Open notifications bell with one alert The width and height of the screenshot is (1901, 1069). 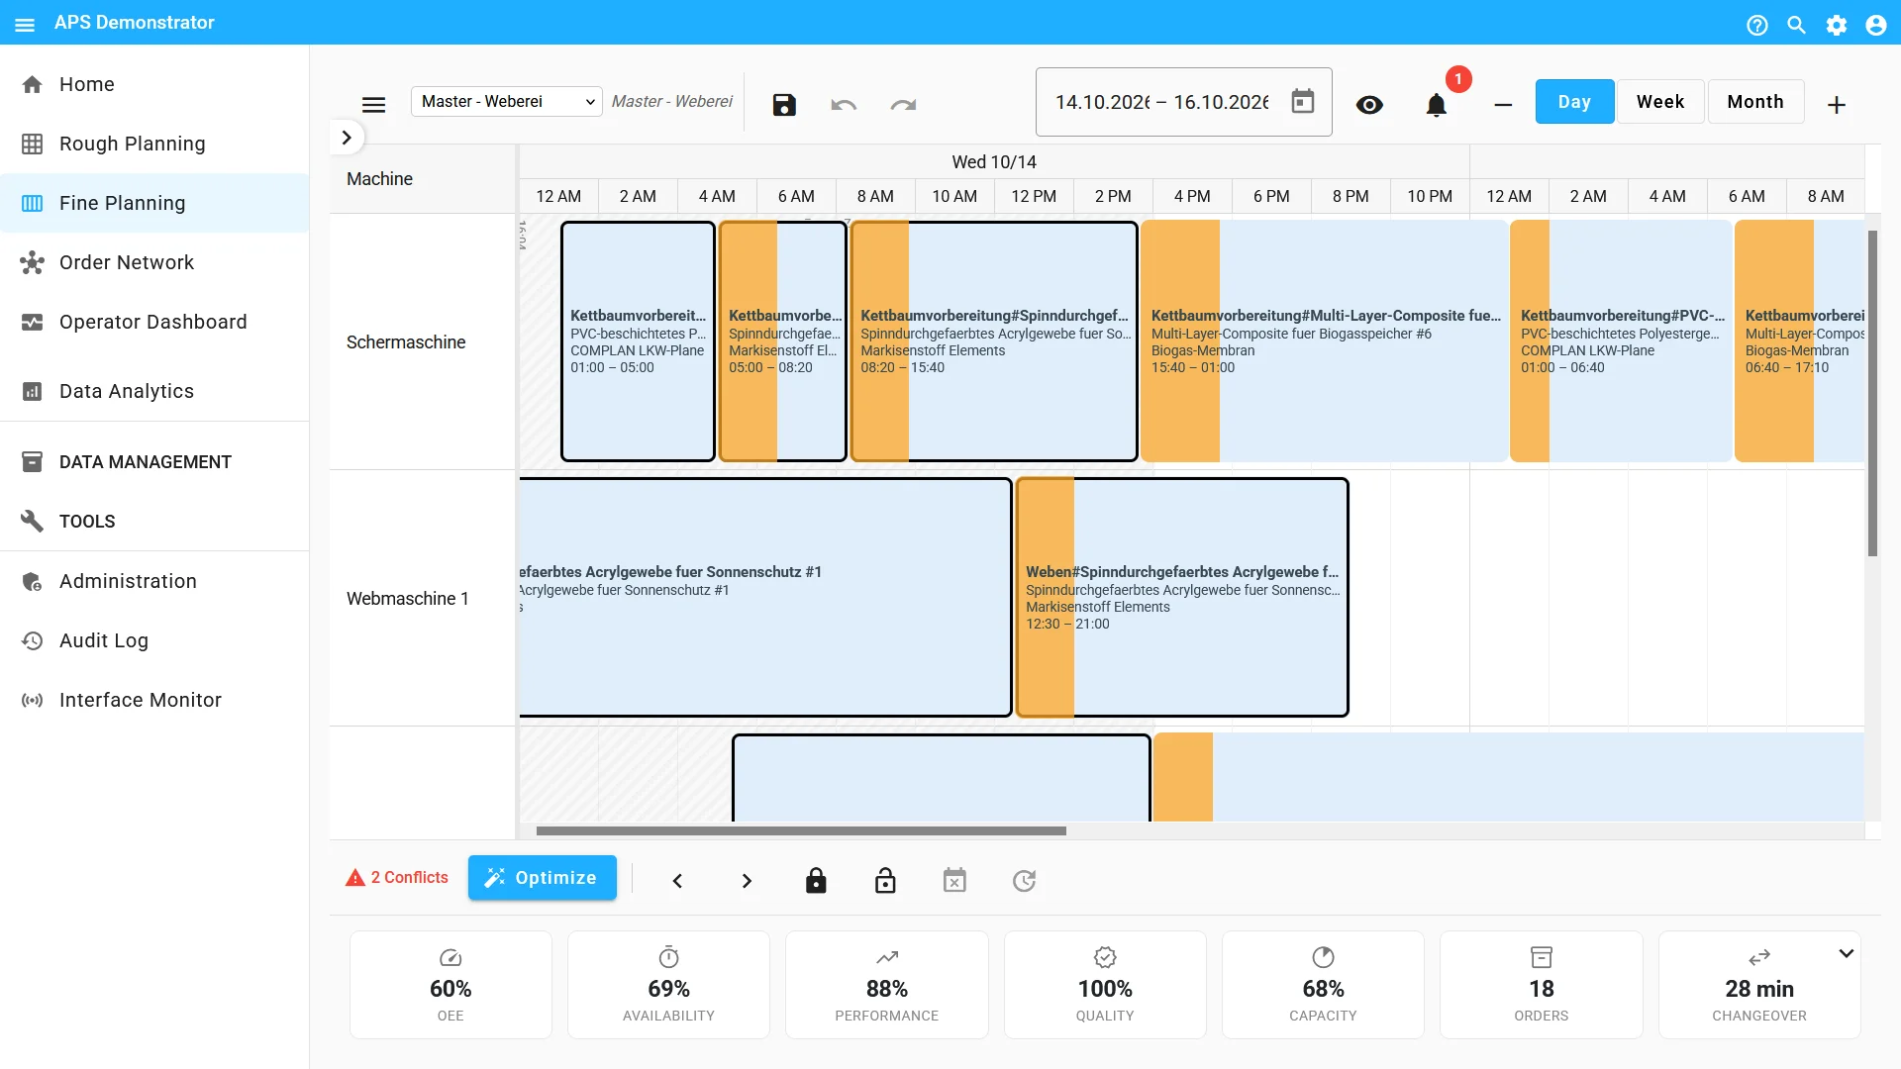coord(1437,104)
